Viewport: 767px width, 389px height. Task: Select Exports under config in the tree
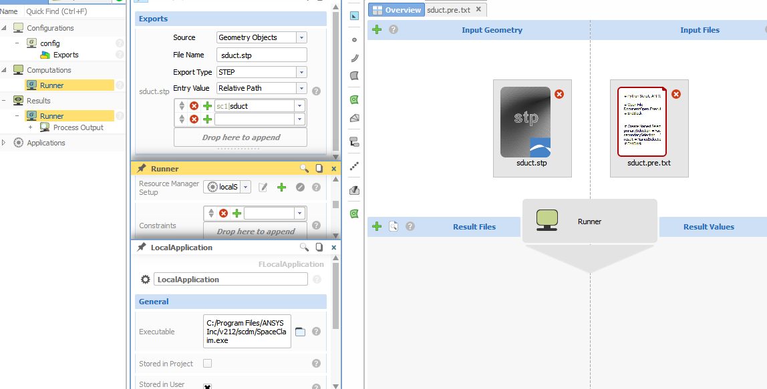click(65, 55)
